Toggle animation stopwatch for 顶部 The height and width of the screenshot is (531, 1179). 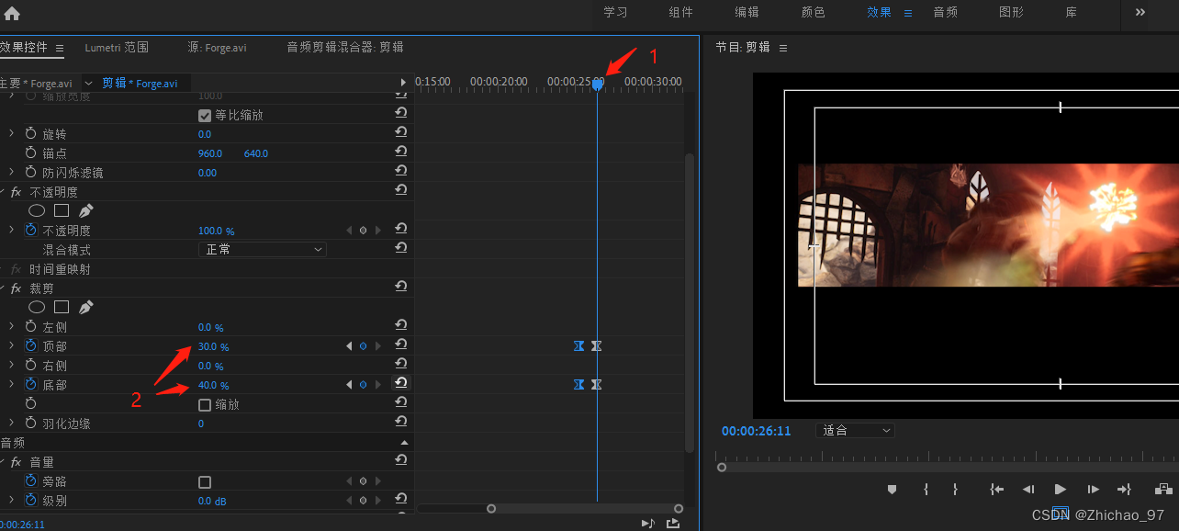click(31, 346)
